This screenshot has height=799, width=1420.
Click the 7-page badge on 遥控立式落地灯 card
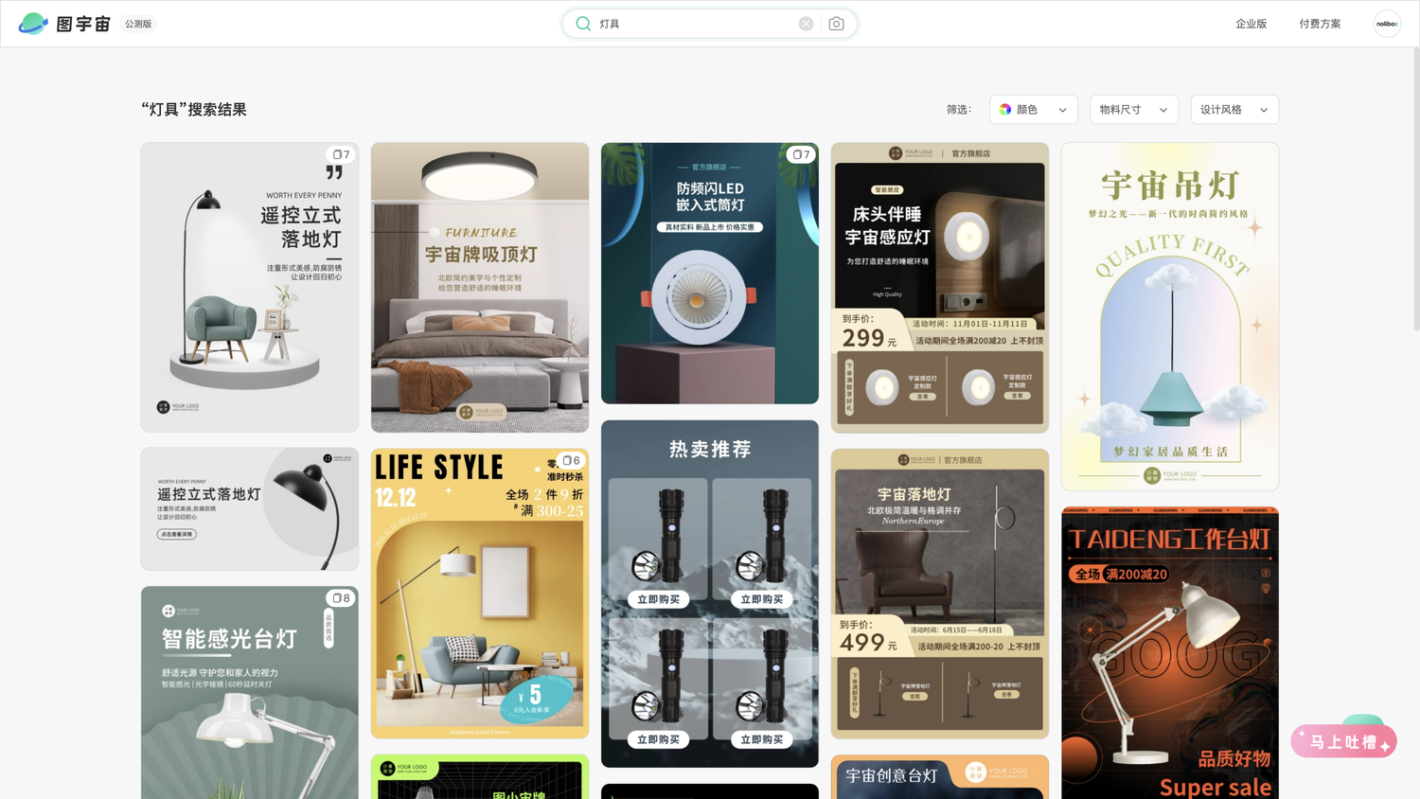(341, 154)
